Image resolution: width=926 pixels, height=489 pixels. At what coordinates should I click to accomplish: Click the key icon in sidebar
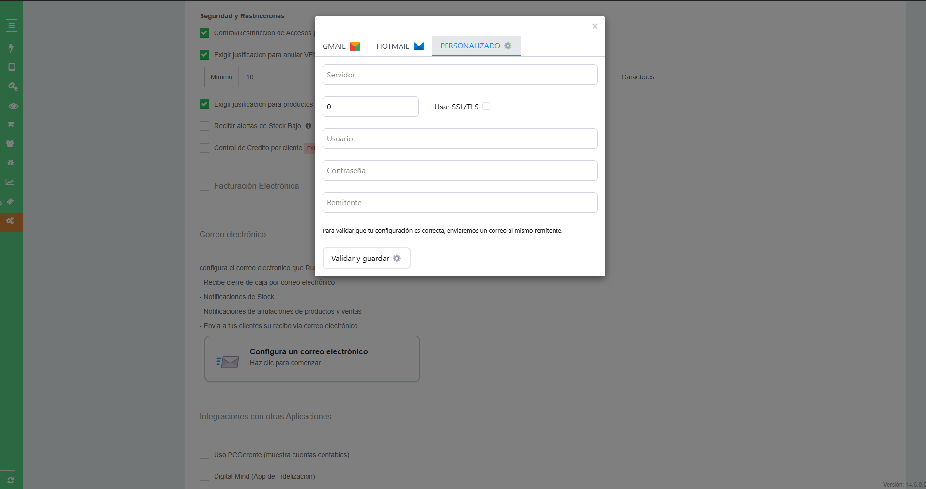point(13,87)
